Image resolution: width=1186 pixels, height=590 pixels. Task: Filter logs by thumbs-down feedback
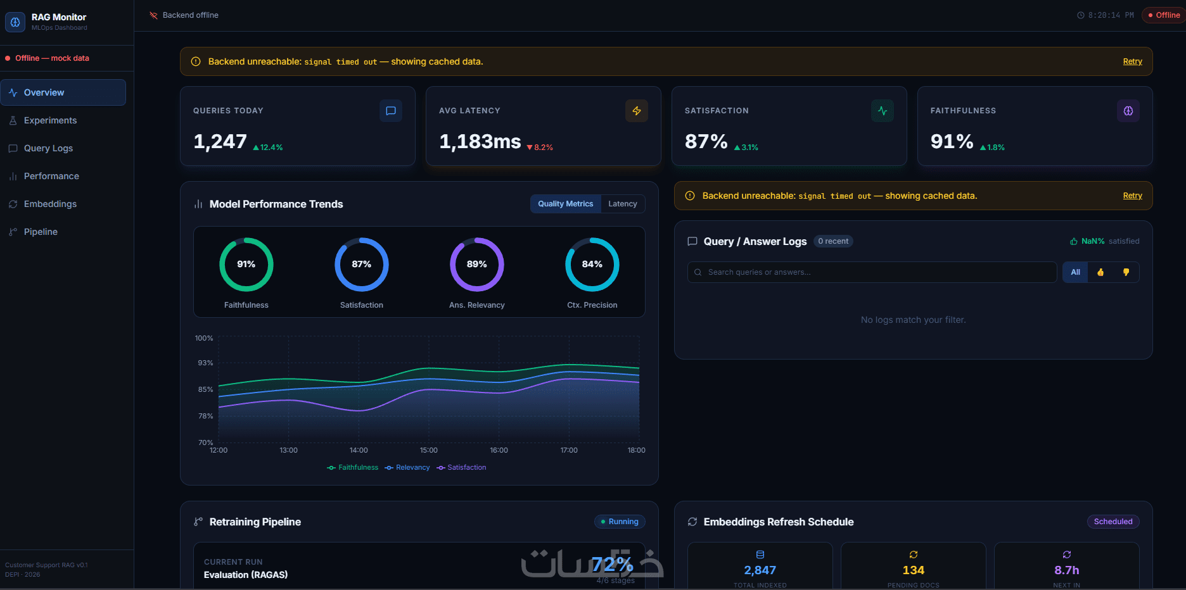[1126, 272]
